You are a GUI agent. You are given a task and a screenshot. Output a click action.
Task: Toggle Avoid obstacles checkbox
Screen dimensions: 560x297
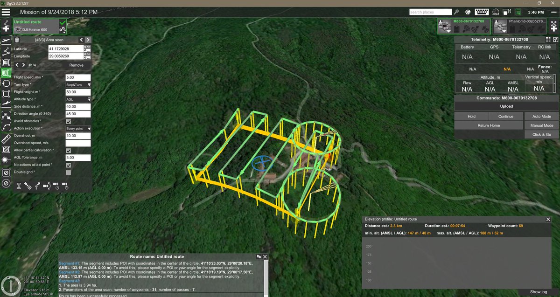[69, 121]
